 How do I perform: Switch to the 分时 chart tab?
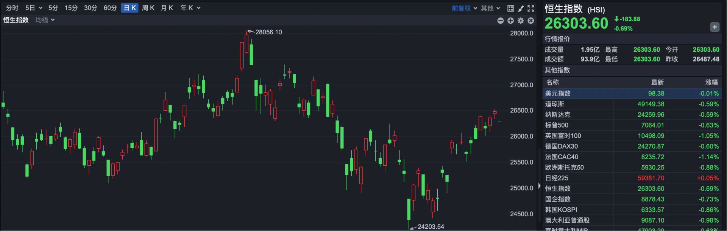click(12, 8)
